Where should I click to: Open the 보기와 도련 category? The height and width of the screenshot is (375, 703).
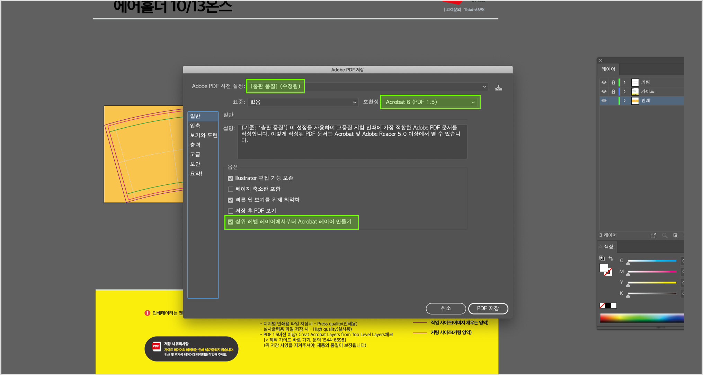[x=203, y=135]
